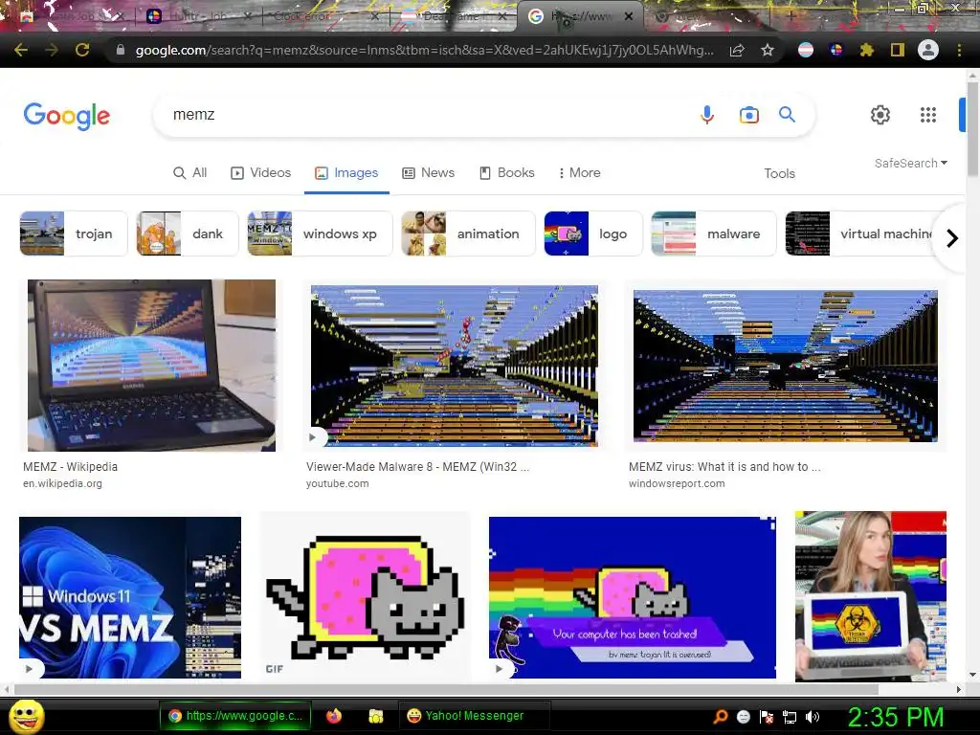Toggle the browser side panel icon
This screenshot has width=980, height=735.
[898, 50]
